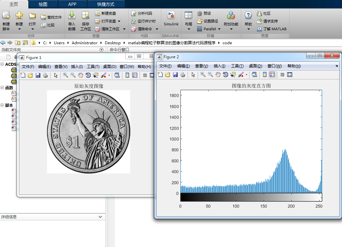Image resolution: width=342 pixels, height=247 pixels.
Task: Open 当前文件夹 panel actions dropdown
Action: (101, 50)
